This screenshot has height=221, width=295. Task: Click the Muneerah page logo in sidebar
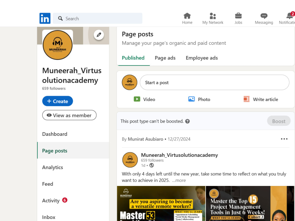pos(58,45)
